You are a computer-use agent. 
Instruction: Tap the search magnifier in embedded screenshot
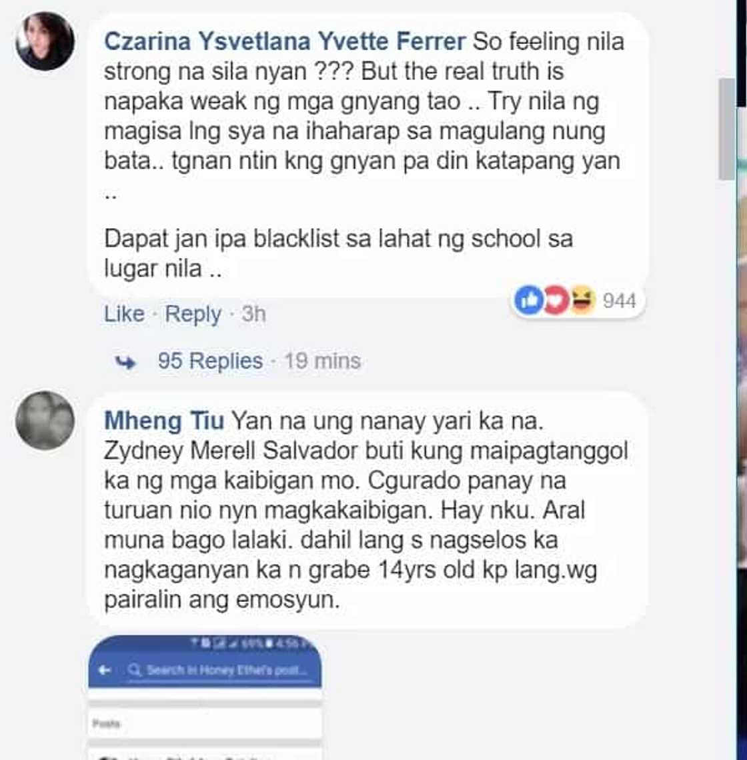coord(135,670)
